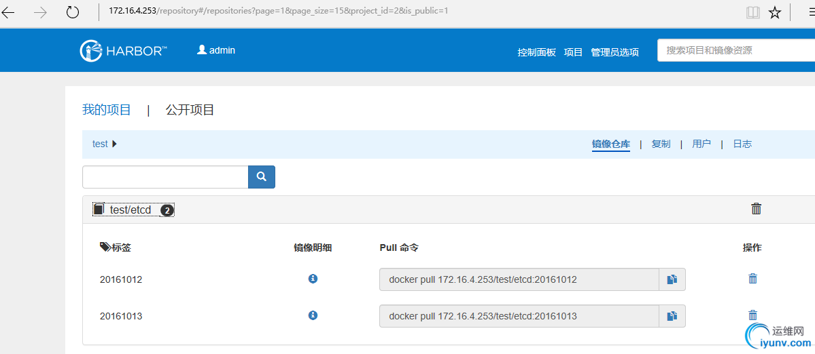Click the blue magnifier search button

[x=262, y=177]
